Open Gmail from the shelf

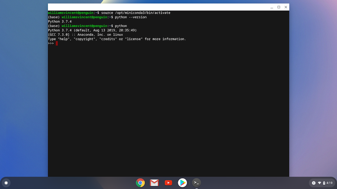154,183
